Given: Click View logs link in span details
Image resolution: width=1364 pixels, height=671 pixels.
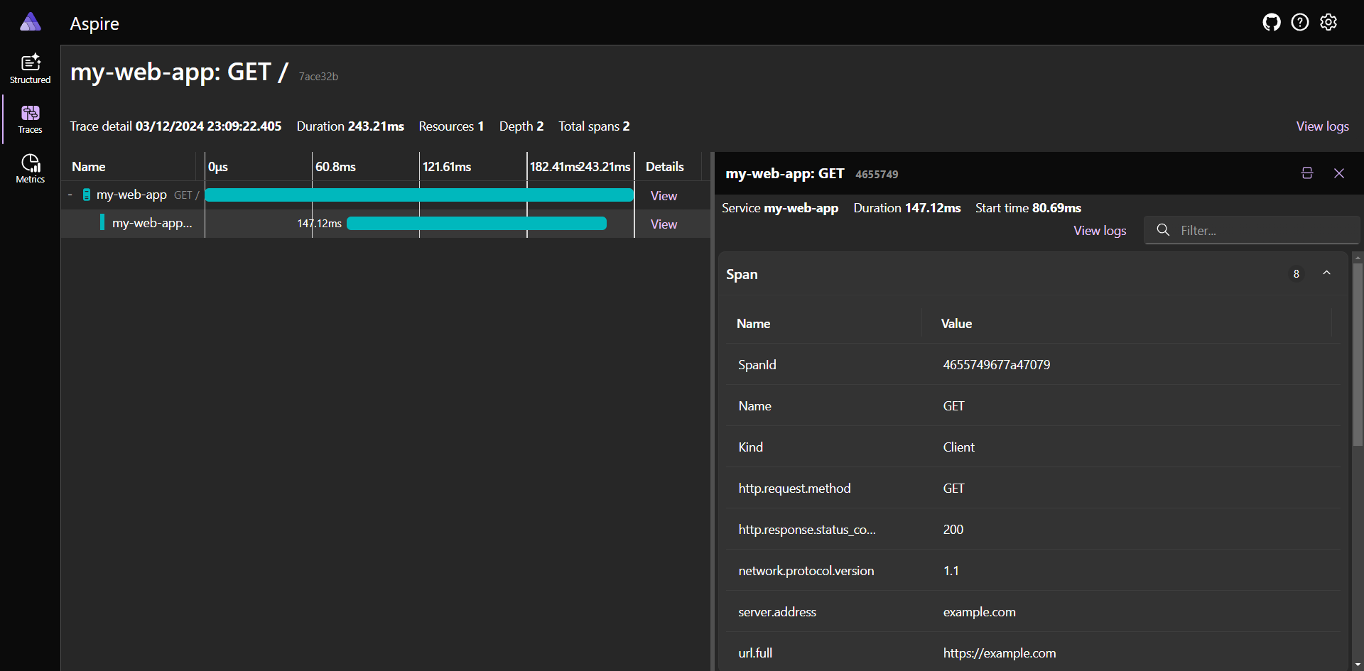Looking at the screenshot, I should click(x=1100, y=231).
